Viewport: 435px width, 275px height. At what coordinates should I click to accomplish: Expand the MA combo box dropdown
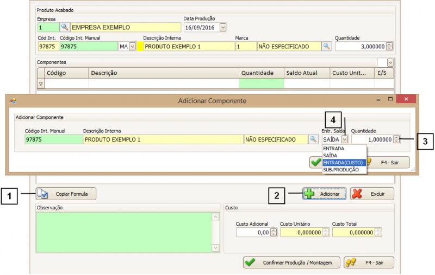click(132, 47)
